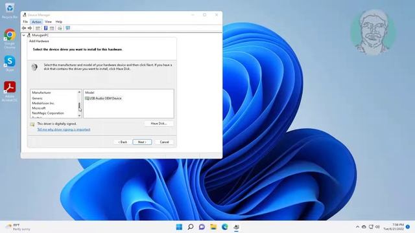Image resolution: width=415 pixels, height=233 pixels.
Task: Click the OneDrive cloud tray icon
Action: [364, 227]
